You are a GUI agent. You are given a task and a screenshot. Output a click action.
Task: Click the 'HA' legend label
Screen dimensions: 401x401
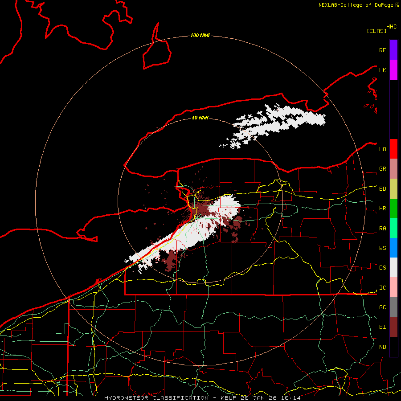[382, 149]
